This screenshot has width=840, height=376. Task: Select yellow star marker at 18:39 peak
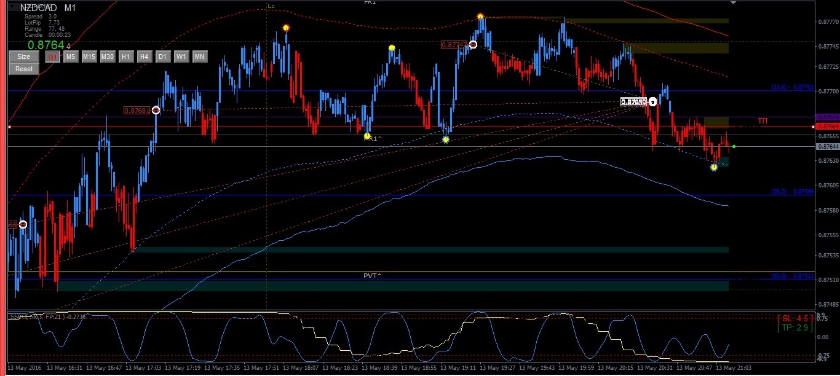392,48
